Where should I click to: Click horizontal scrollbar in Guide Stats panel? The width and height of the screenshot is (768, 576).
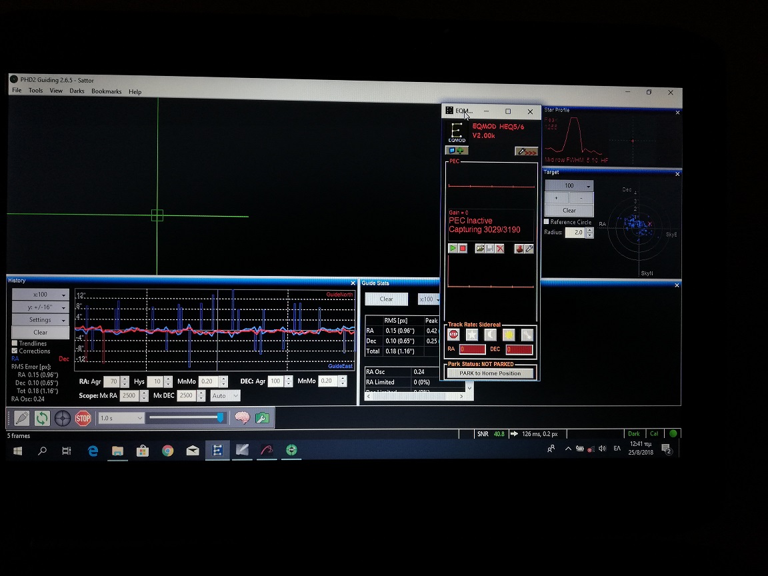click(415, 396)
